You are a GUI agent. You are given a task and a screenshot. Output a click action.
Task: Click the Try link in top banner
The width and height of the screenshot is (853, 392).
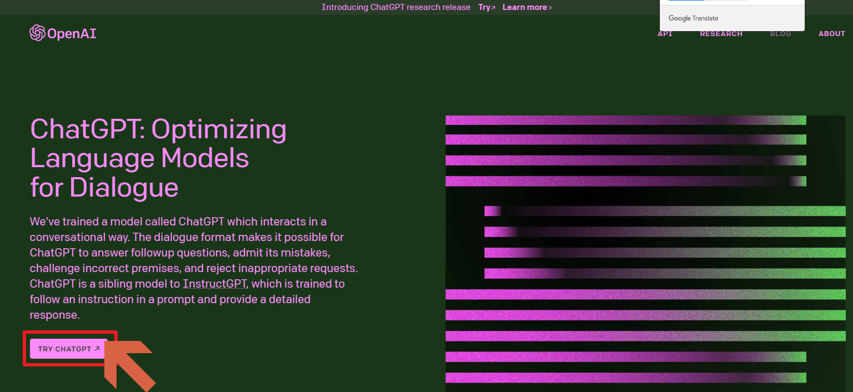pos(487,7)
